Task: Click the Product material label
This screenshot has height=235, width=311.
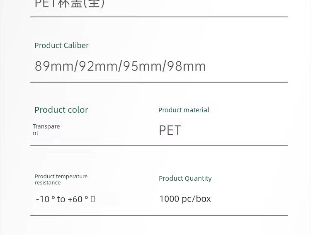Action: pos(184,110)
